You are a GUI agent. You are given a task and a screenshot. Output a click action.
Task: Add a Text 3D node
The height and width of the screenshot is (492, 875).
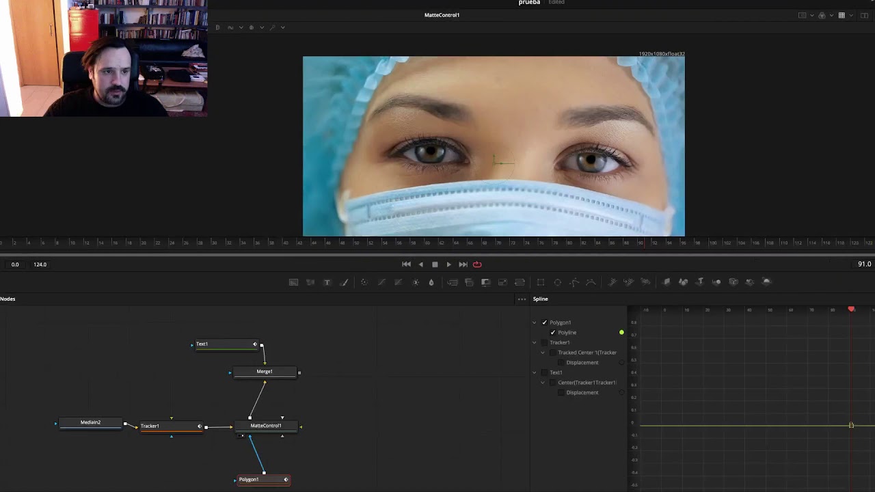(x=699, y=282)
